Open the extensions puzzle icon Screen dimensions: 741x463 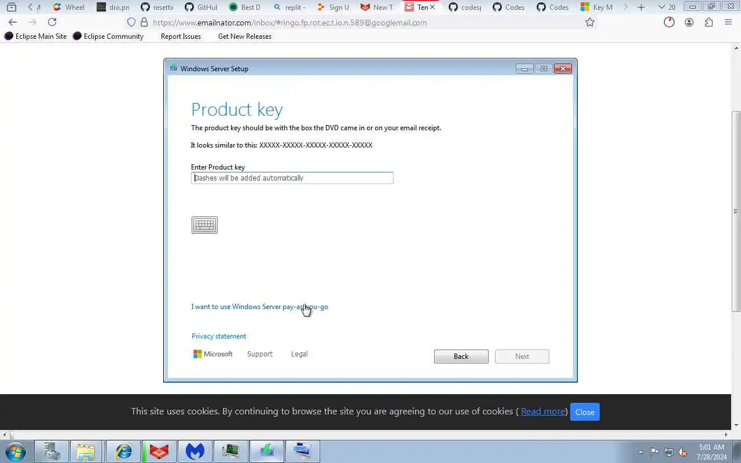[x=709, y=23]
